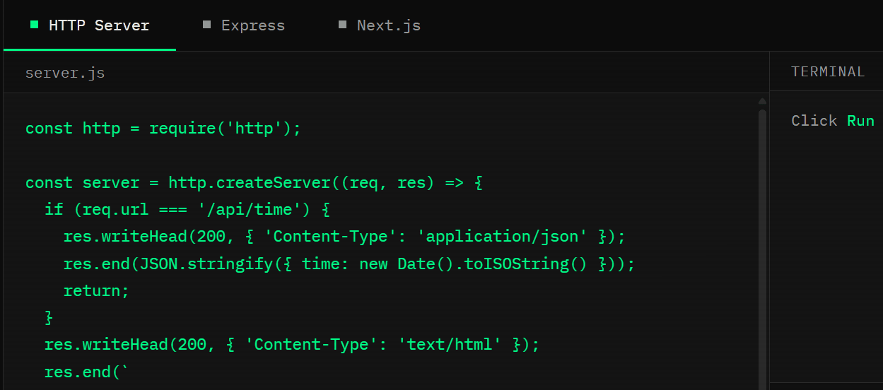Click the gray square icon beside Express
Screen dimensions: 883x390
[x=206, y=25]
